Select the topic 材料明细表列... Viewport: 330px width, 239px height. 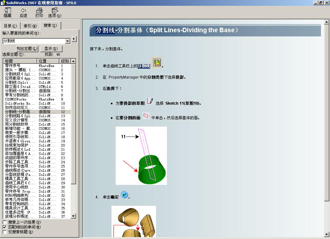[x=37, y=196]
